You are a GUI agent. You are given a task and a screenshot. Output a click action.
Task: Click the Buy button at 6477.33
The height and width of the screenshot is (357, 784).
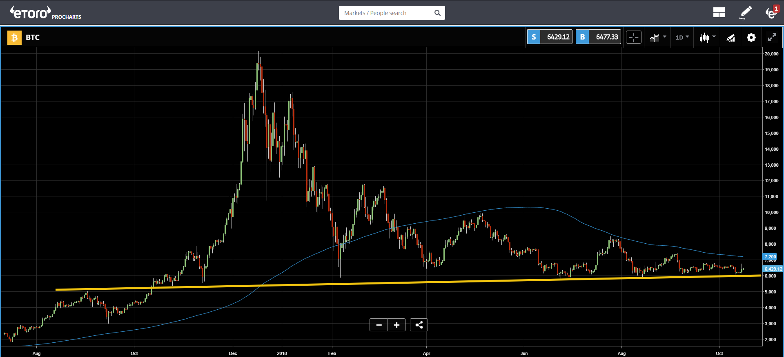598,37
